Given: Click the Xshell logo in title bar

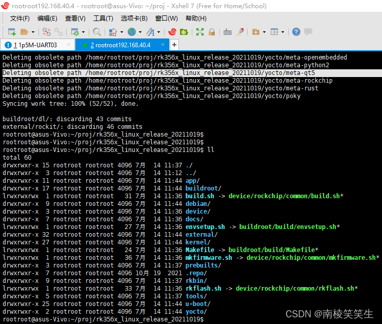Looking at the screenshot, I should tap(5, 5).
